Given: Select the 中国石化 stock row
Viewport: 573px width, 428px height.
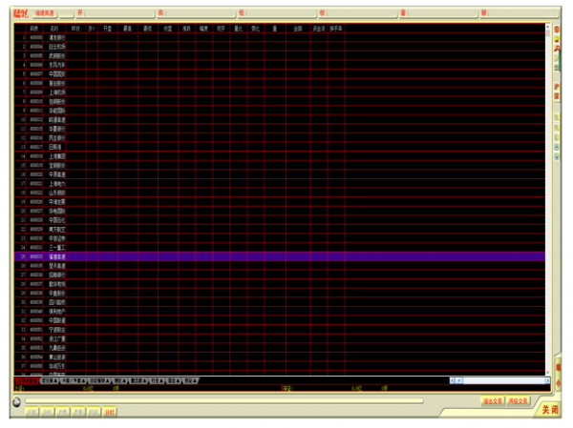Looking at the screenshot, I should [280, 220].
